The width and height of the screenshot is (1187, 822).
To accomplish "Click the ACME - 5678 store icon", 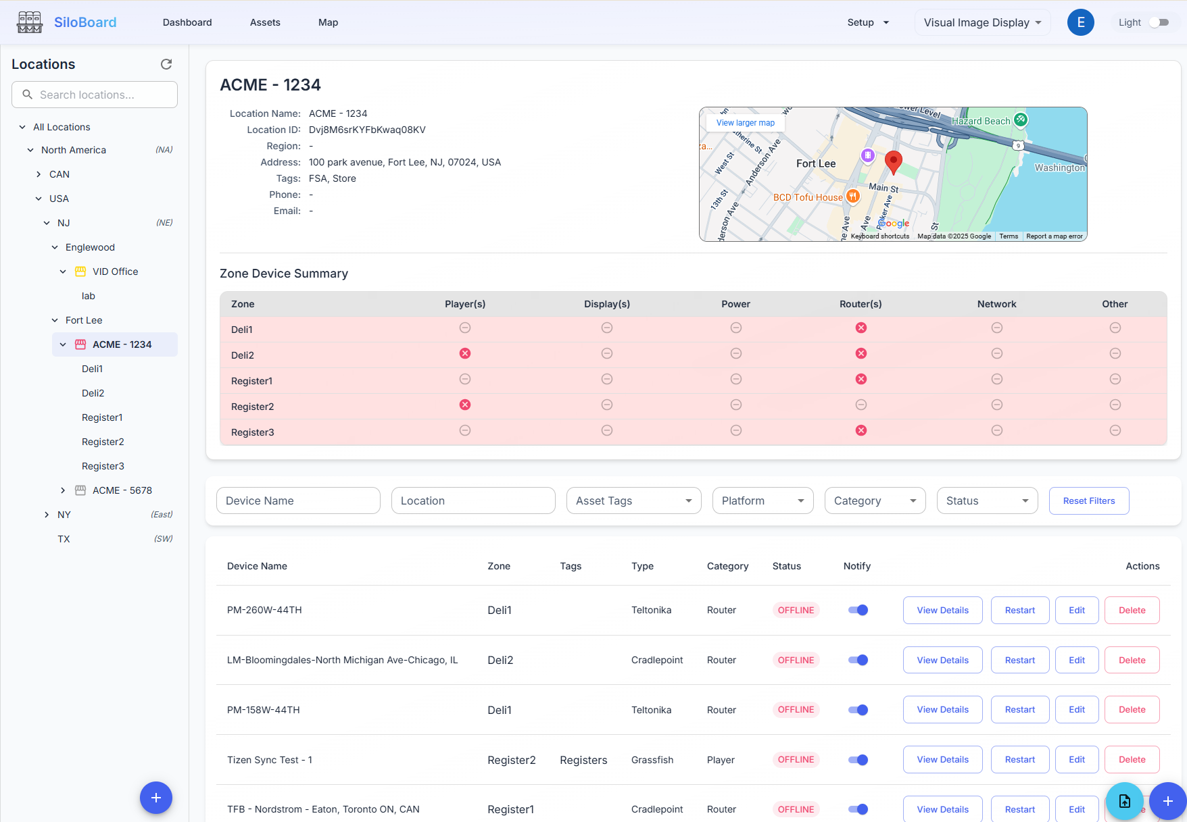I will click(x=80, y=490).
